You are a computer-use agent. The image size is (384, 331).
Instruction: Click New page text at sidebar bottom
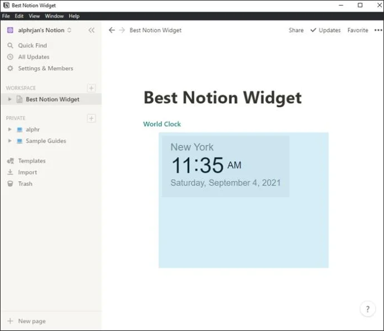click(32, 321)
